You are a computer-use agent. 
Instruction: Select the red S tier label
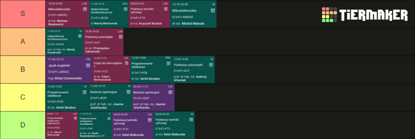(x=23, y=14)
